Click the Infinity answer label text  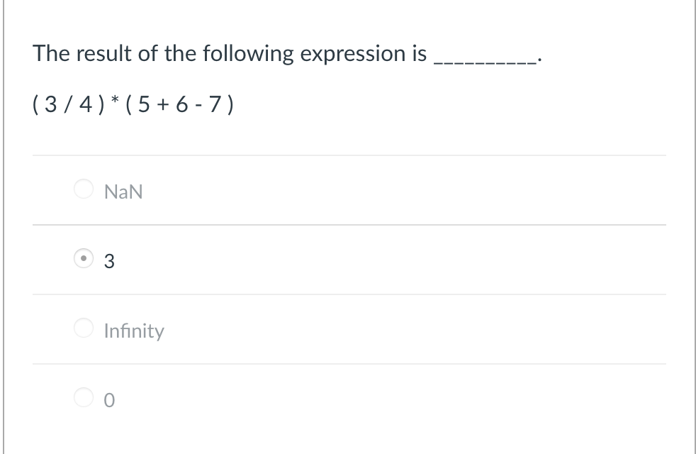pyautogui.click(x=134, y=330)
